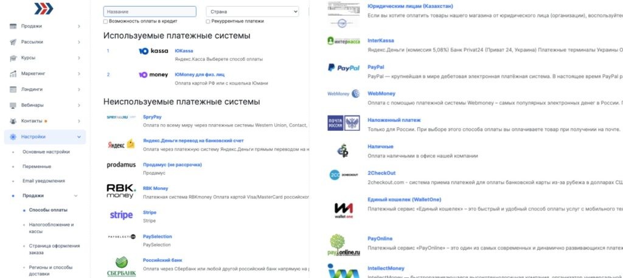Click the Яндекс Деньги logo

121,145
